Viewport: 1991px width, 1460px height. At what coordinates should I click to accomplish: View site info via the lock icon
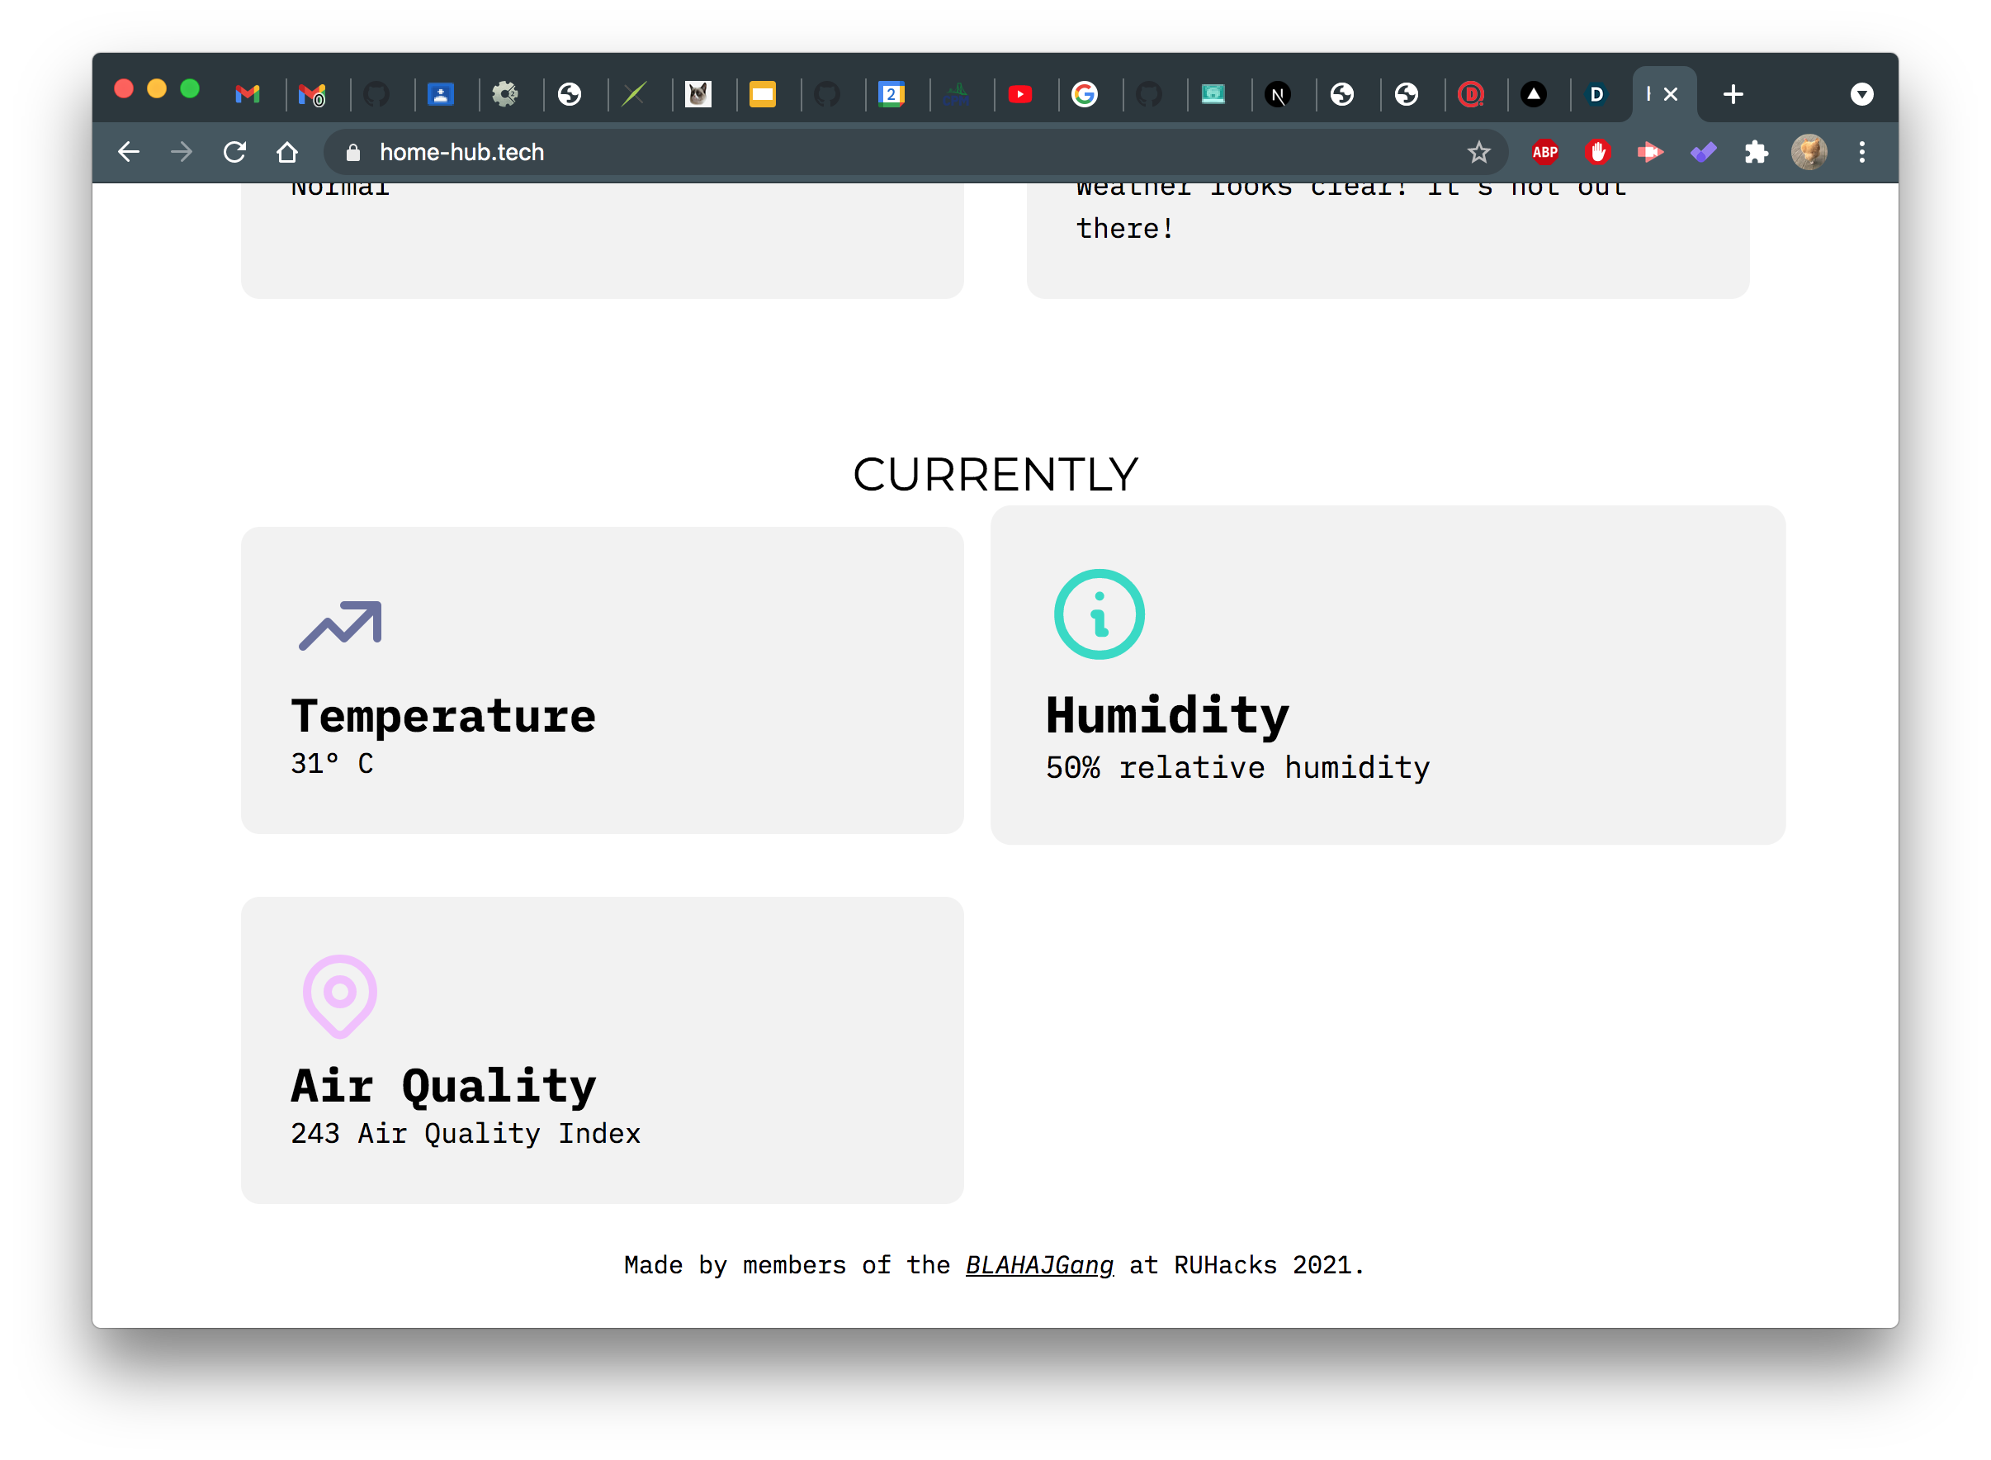(353, 152)
